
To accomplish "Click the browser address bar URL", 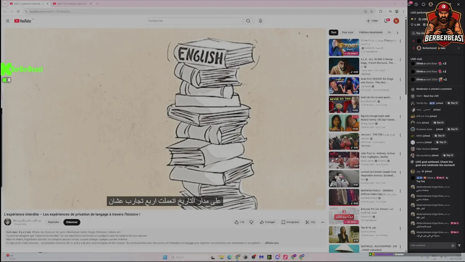I will [50, 11].
